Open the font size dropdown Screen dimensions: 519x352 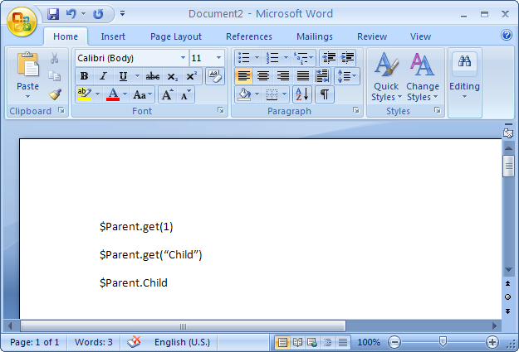point(218,58)
